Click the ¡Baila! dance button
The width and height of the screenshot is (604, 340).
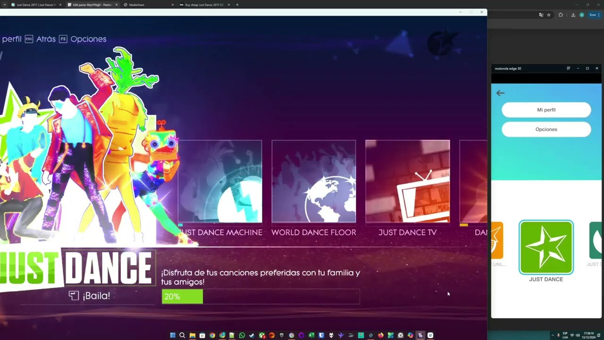coord(90,296)
